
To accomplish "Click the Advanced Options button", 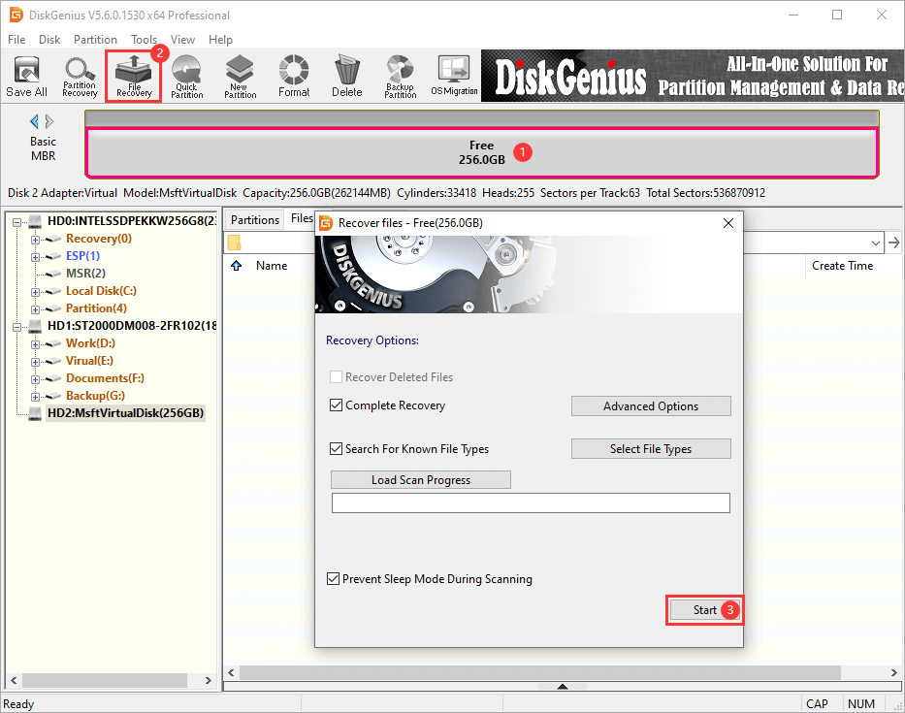I will point(651,405).
